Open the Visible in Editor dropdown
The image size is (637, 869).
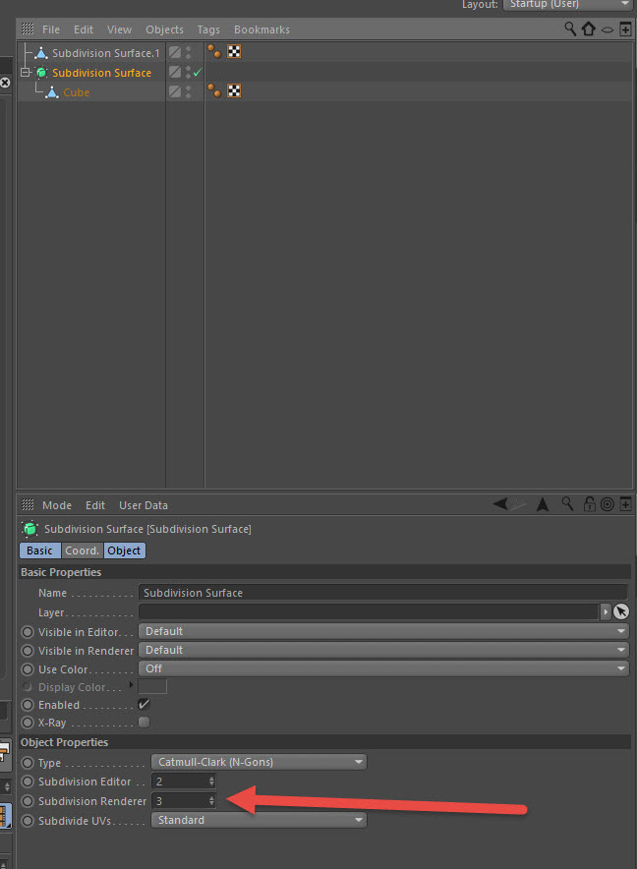pos(383,631)
